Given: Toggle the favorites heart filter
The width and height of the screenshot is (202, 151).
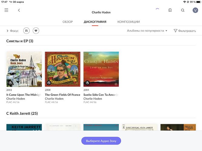Looking at the screenshot, I should point(36,31).
